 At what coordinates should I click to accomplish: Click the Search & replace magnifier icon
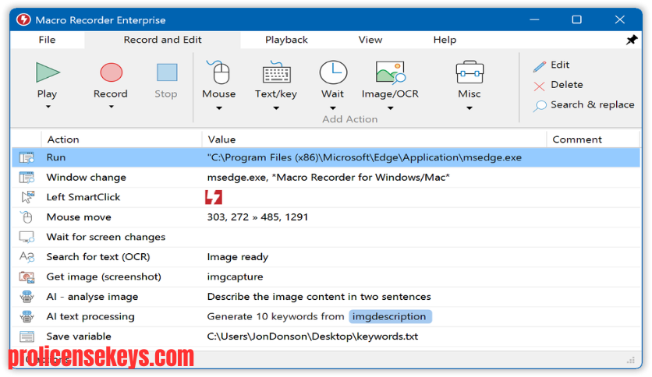(540, 106)
